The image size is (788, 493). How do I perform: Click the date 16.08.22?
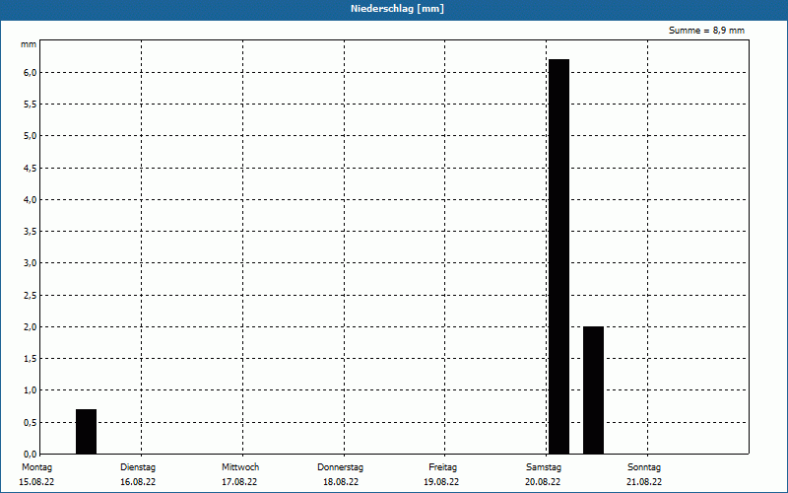point(138,482)
